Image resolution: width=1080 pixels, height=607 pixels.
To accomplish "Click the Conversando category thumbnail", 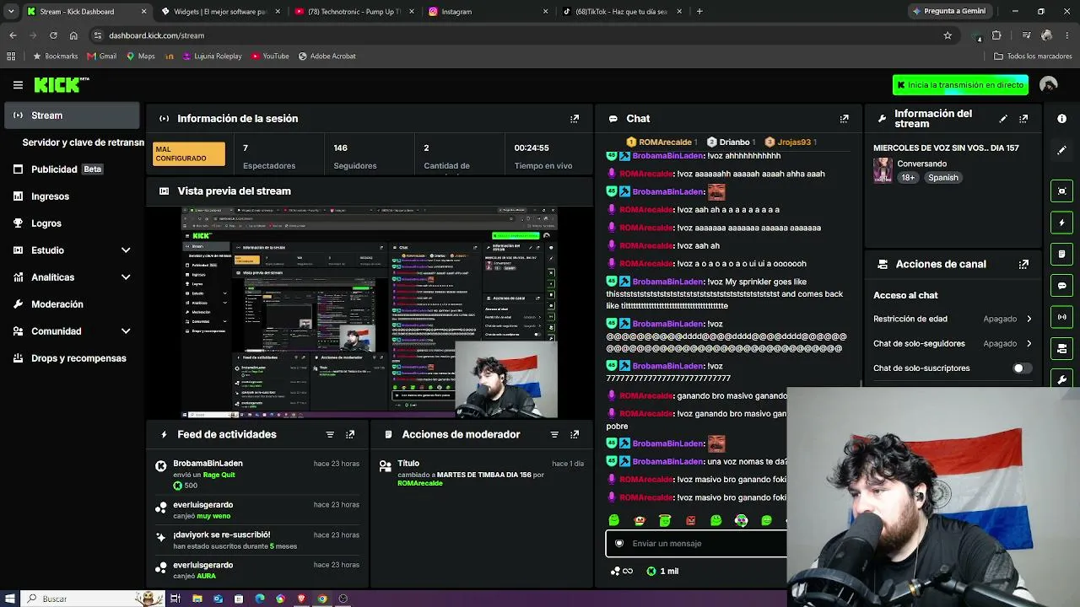I will (883, 170).
